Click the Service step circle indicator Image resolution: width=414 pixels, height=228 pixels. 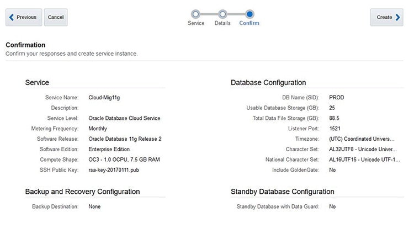tap(195, 14)
